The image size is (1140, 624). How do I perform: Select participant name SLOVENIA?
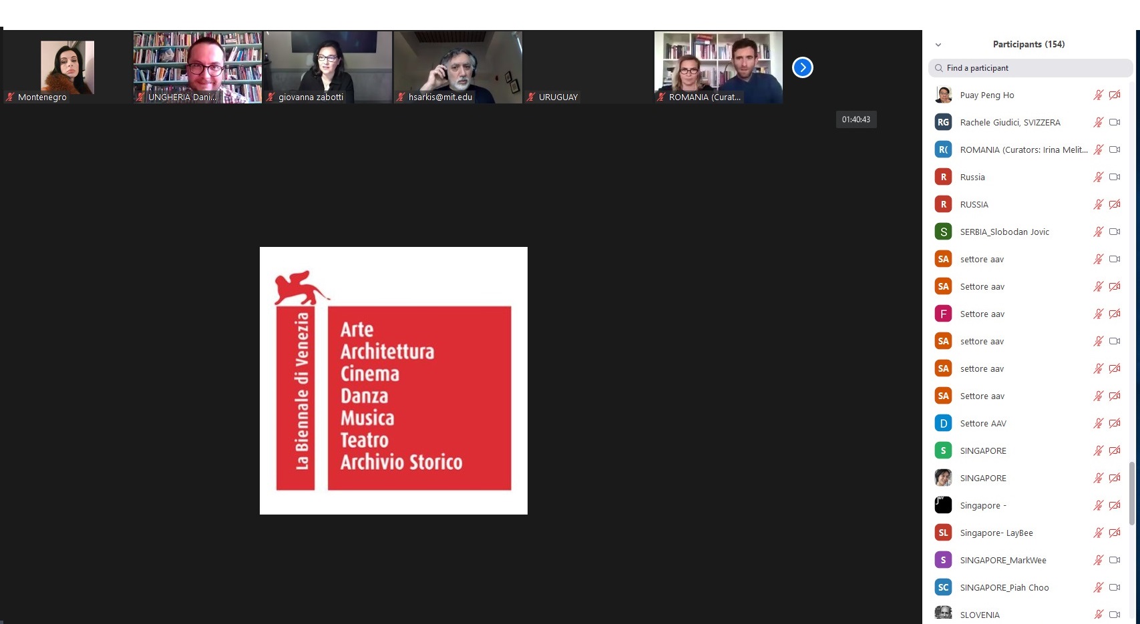(x=980, y=615)
